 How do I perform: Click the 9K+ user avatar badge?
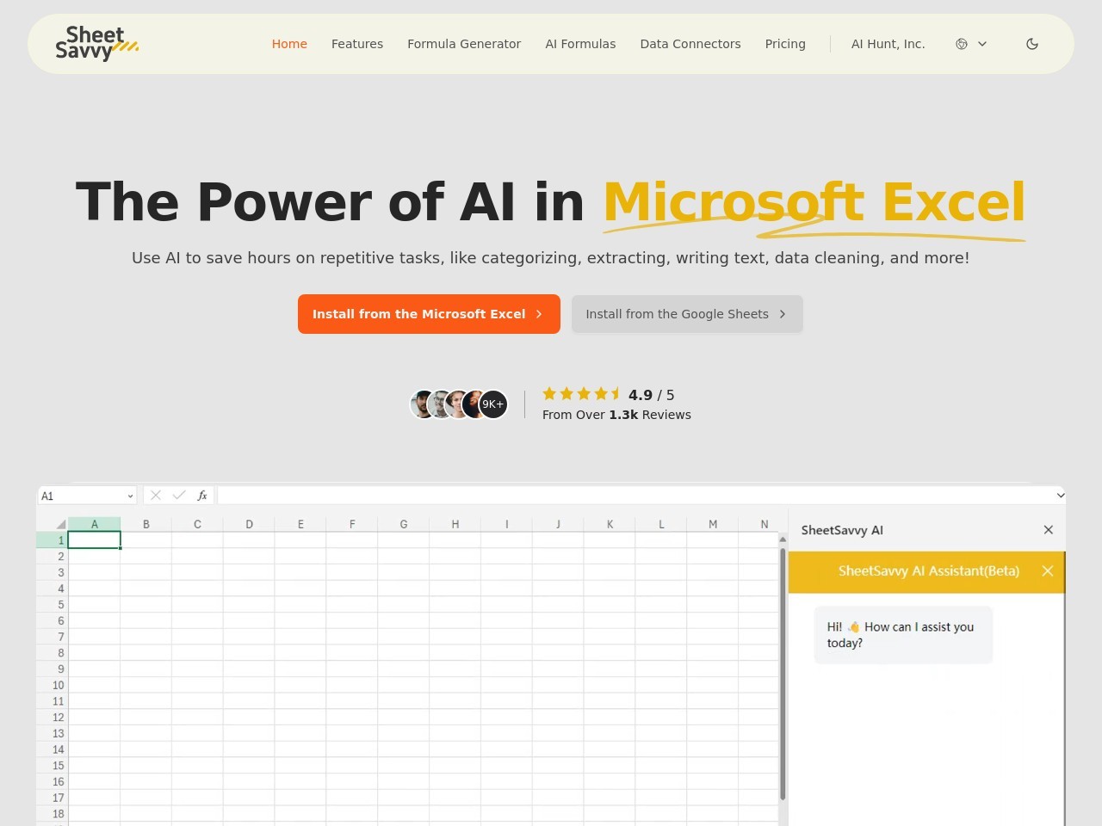click(492, 404)
